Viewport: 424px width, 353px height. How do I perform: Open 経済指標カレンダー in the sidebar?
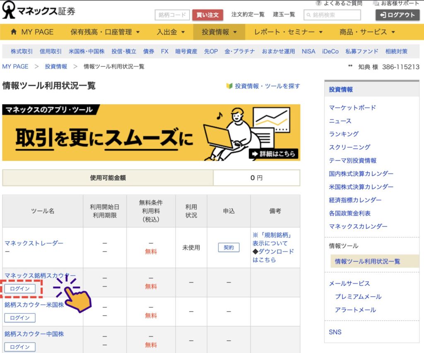point(355,200)
